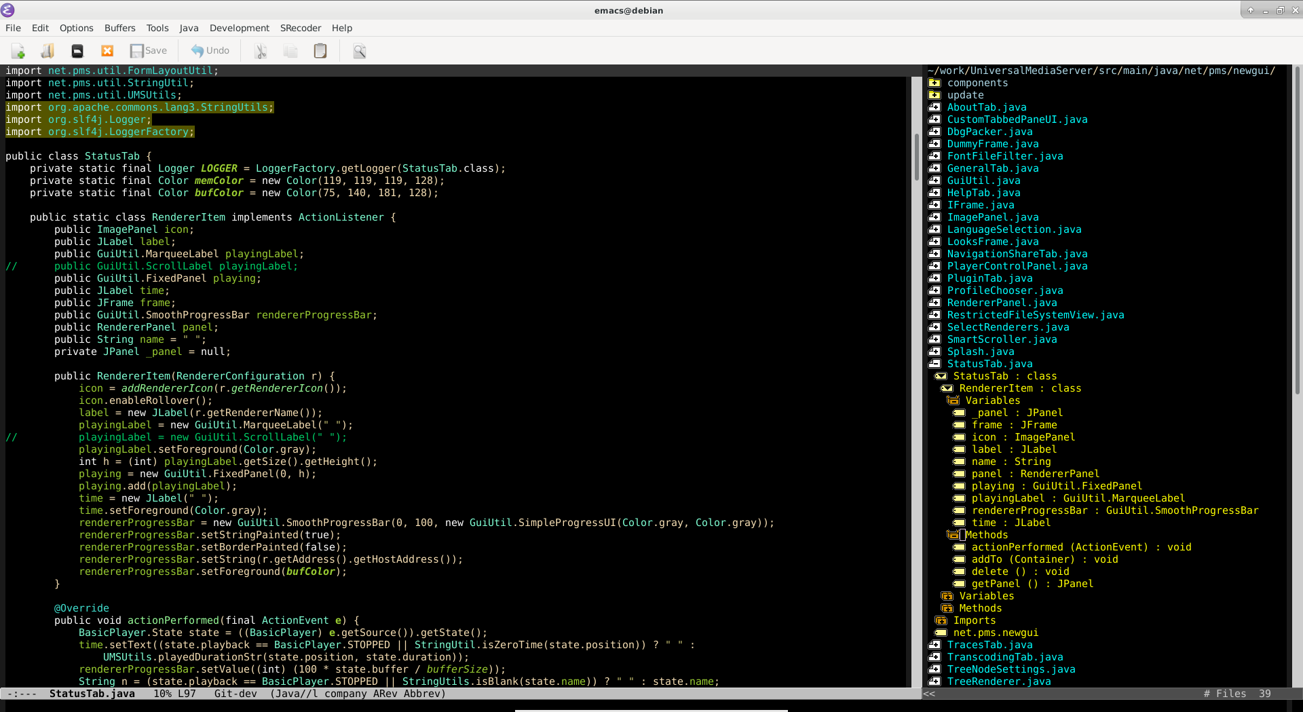The height and width of the screenshot is (712, 1303).
Task: Open PlayerControlPanel.java from the speedbar
Action: pos(1017,266)
